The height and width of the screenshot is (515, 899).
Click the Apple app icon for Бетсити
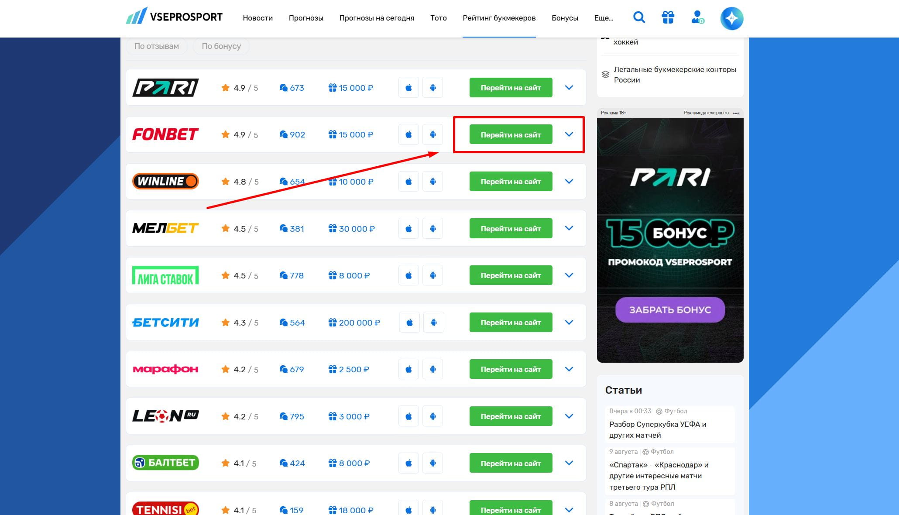[x=409, y=323]
